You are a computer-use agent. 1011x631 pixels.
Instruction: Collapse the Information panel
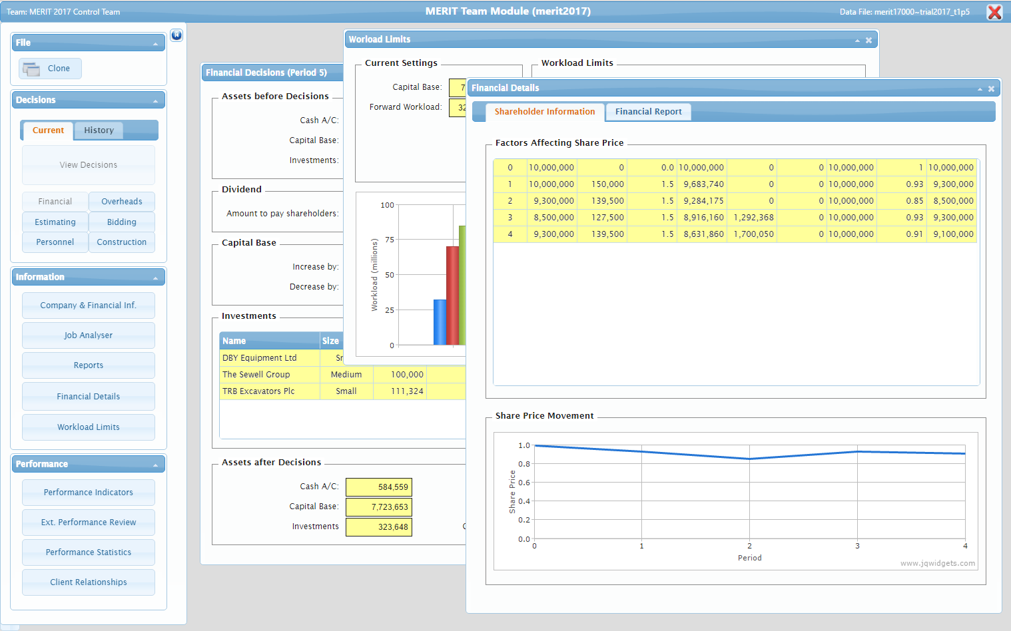click(155, 278)
